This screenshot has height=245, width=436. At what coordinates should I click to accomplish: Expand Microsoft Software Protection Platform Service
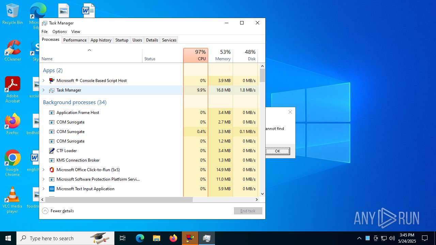[44, 179]
